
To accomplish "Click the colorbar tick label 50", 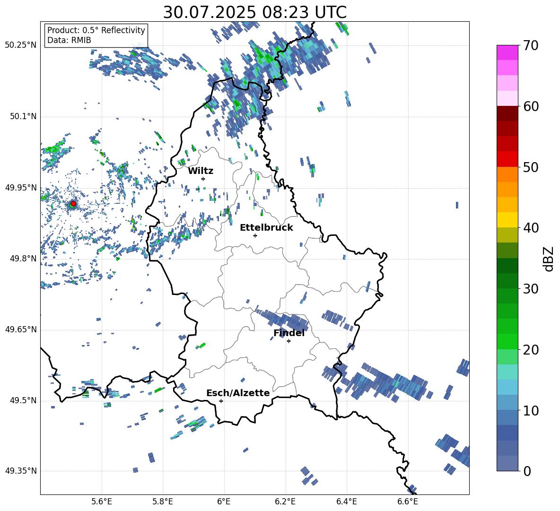I will [531, 167].
